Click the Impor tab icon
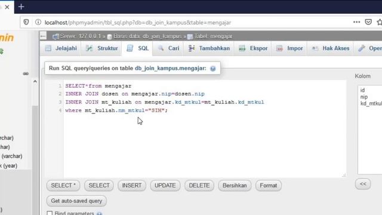The width and height of the screenshot is (382, 215). point(279,48)
